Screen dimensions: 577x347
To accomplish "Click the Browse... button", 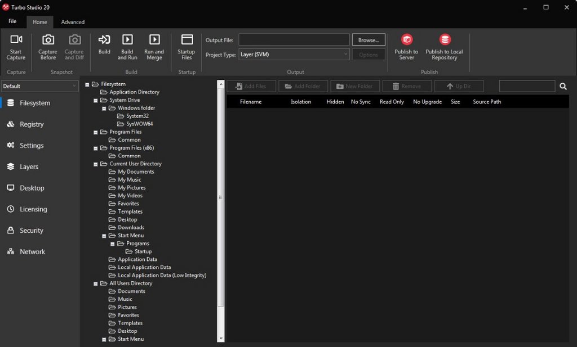I will coord(369,40).
